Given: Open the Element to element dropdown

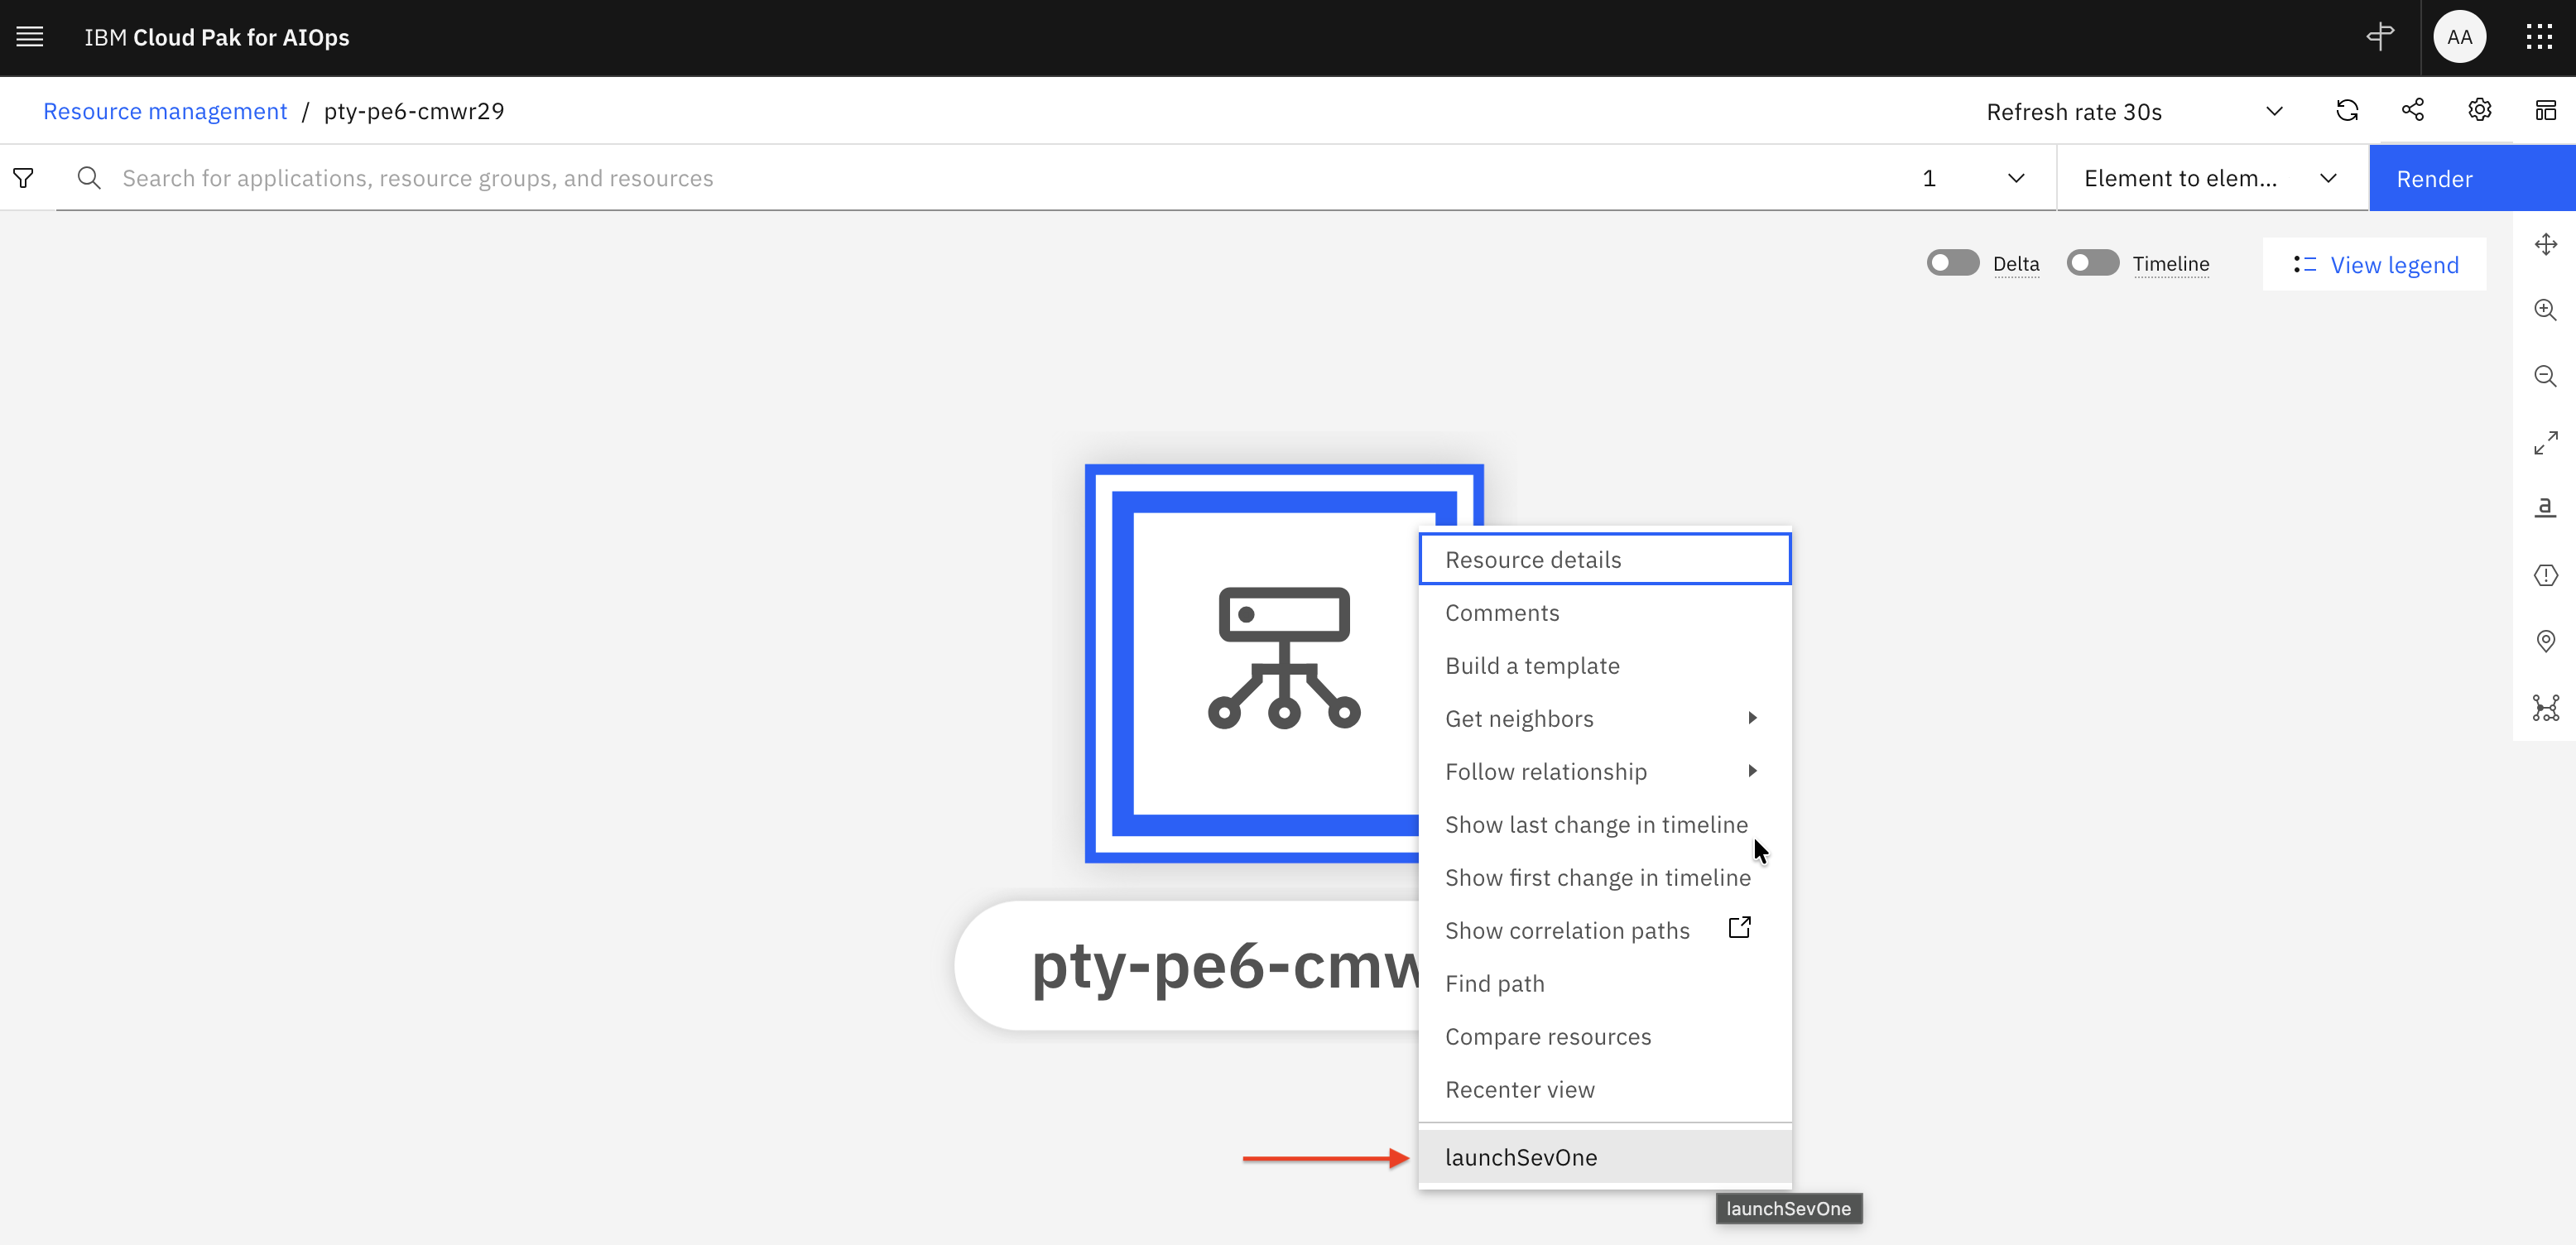Looking at the screenshot, I should (x=2211, y=178).
